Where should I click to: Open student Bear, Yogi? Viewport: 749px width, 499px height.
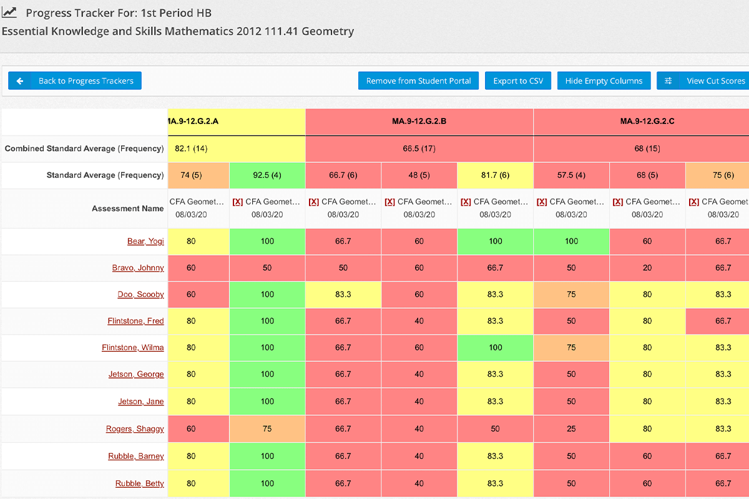tap(145, 241)
